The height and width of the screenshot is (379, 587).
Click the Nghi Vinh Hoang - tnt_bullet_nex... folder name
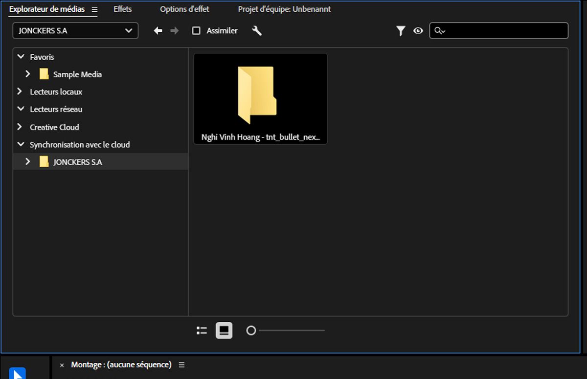(x=261, y=137)
